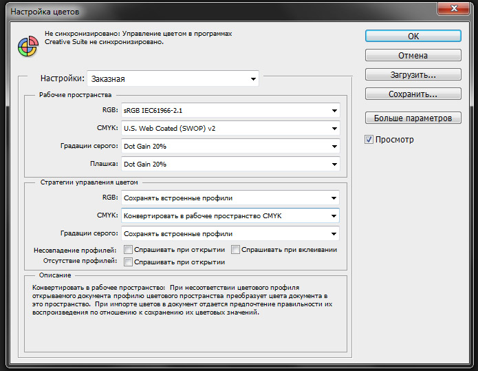
Task: Open the working space RGB dropdown
Action: coord(230,110)
